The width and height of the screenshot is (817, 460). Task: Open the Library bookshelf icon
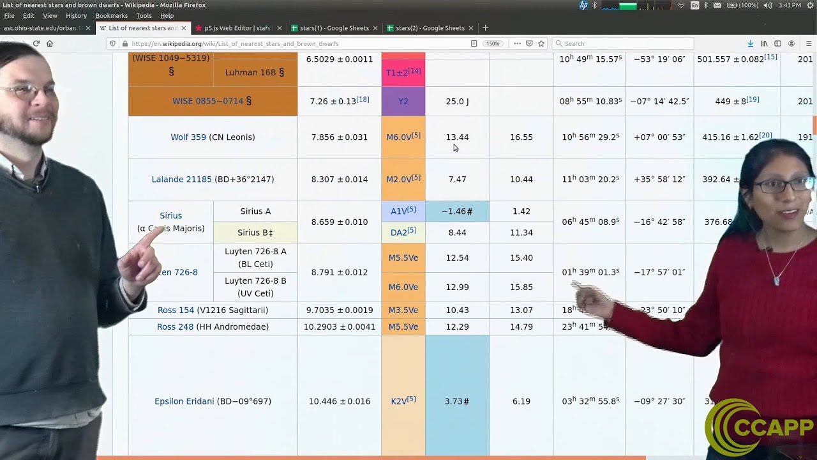pos(764,43)
